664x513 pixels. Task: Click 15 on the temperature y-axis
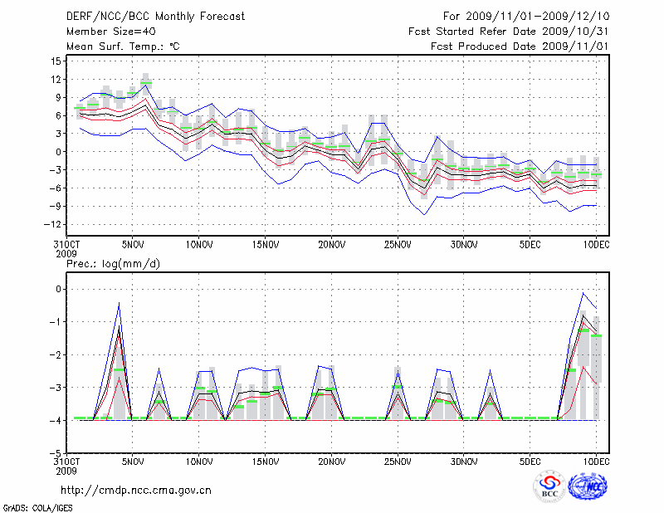(58, 61)
